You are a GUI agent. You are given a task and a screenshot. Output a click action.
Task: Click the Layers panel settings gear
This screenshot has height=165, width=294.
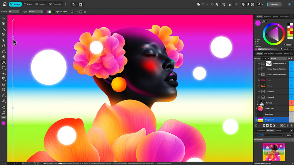click(289, 59)
